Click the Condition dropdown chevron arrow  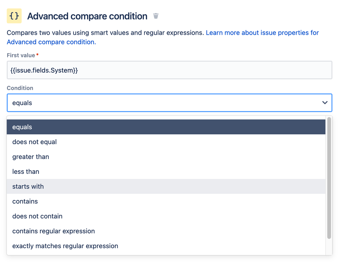[x=325, y=103]
